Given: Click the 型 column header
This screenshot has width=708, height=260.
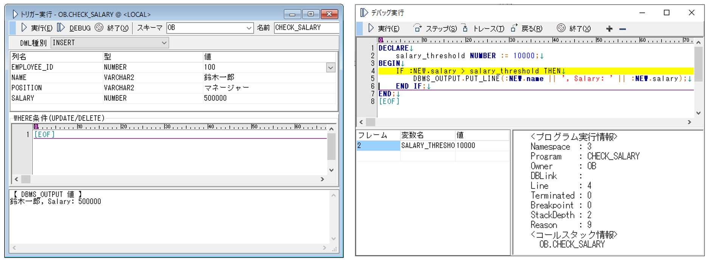Looking at the screenshot, I should [153, 57].
